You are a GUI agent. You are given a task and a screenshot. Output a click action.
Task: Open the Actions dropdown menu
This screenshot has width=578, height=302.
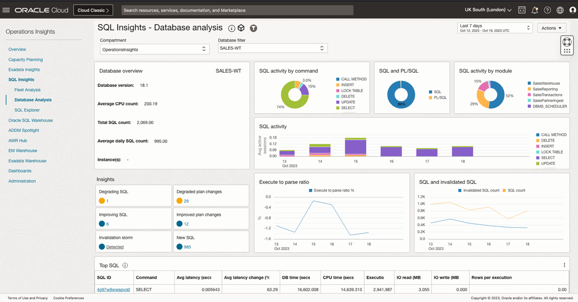(x=551, y=28)
